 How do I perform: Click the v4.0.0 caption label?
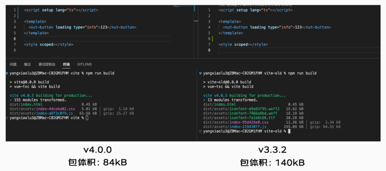pyautogui.click(x=98, y=150)
